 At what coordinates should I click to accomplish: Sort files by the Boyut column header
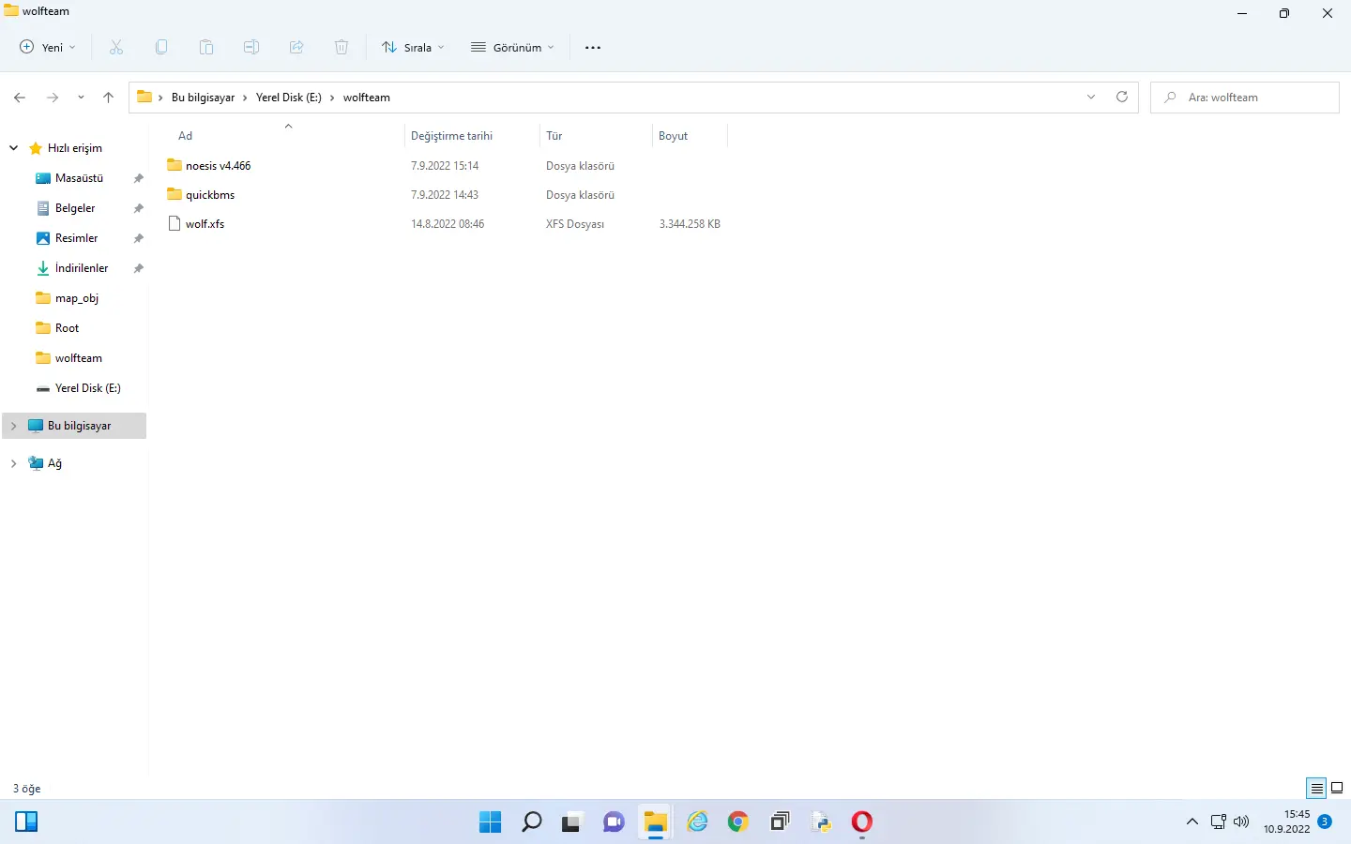point(673,135)
